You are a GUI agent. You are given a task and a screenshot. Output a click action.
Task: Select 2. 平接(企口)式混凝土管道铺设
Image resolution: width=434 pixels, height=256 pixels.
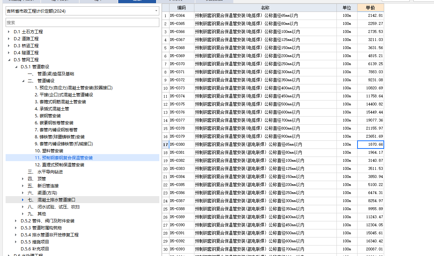pos(64,95)
